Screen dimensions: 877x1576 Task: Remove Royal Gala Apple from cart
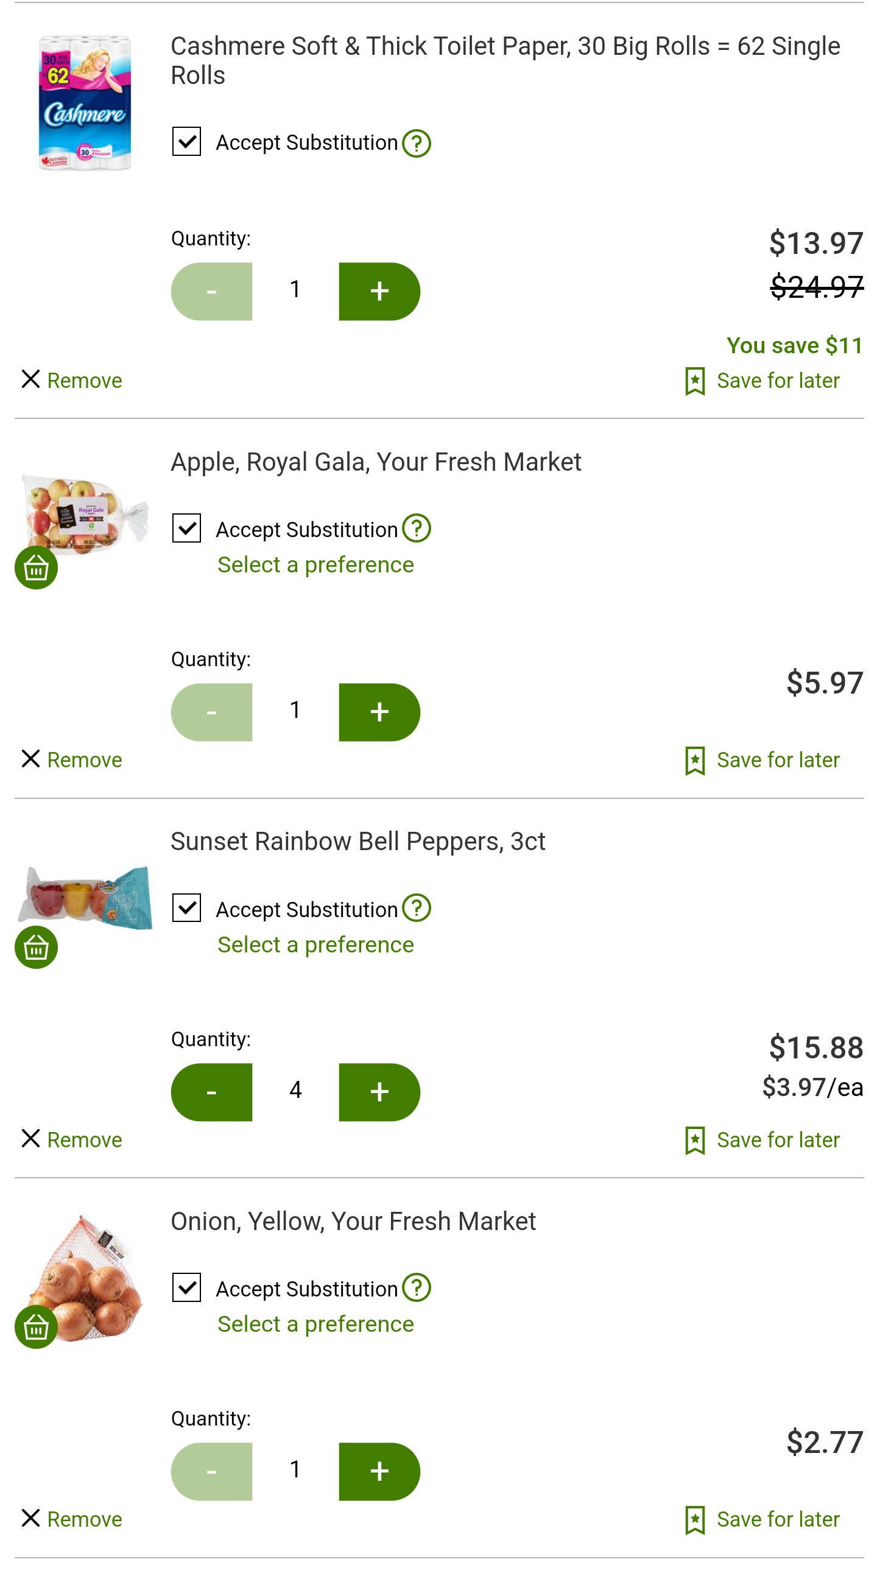(x=72, y=760)
